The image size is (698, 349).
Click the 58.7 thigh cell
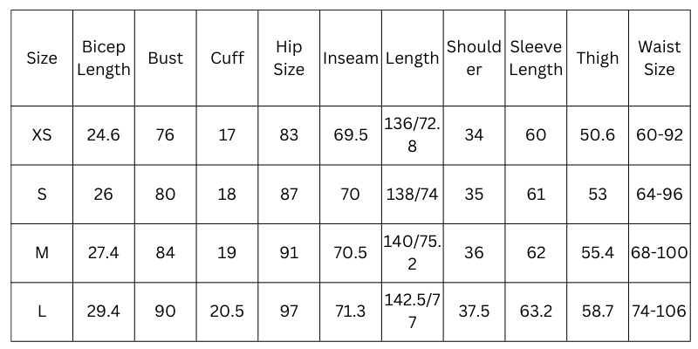[598, 311]
